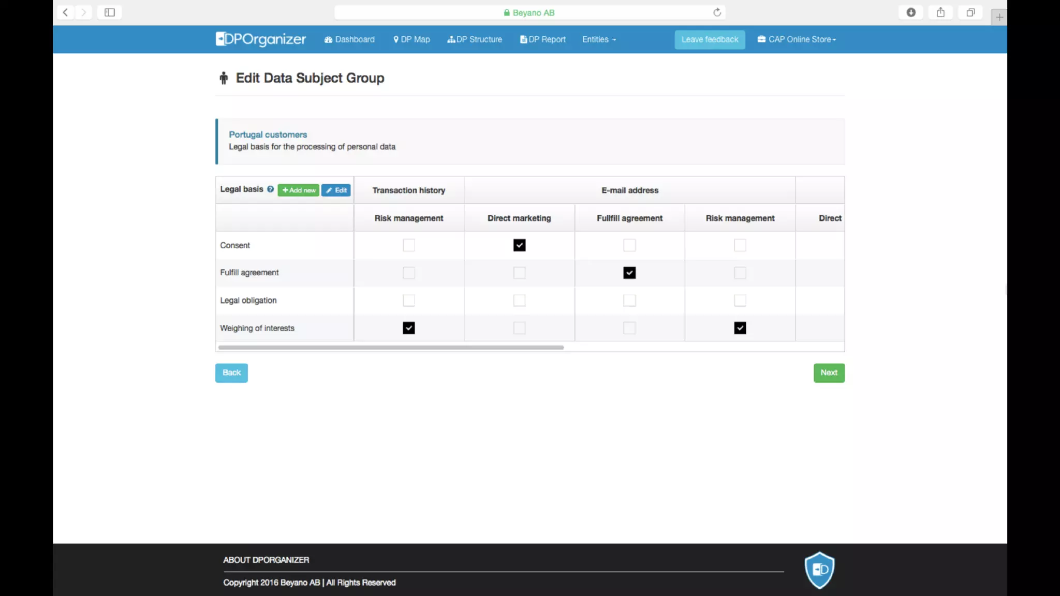Open the DP Map page
The image size is (1060, 596).
click(411, 39)
